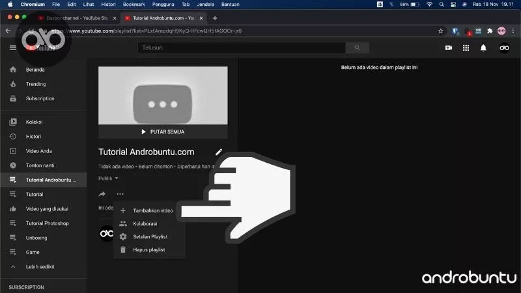Open Tonton nanti watch later list
This screenshot has width=521, height=293.
click(x=40, y=165)
